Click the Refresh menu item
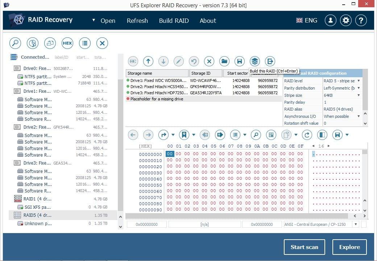Screen dimensions: 377x261 [x=137, y=21]
